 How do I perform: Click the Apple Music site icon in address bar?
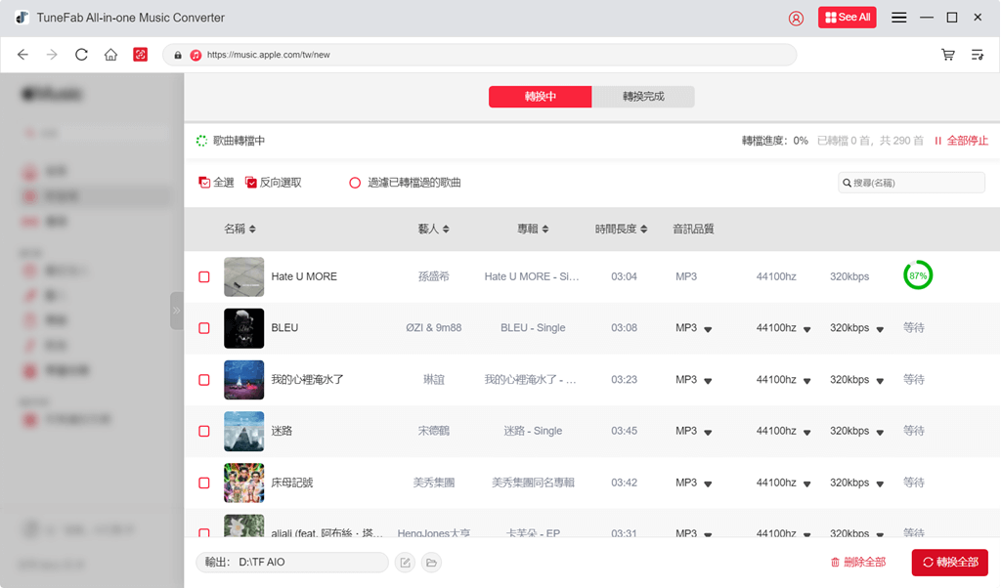(196, 55)
